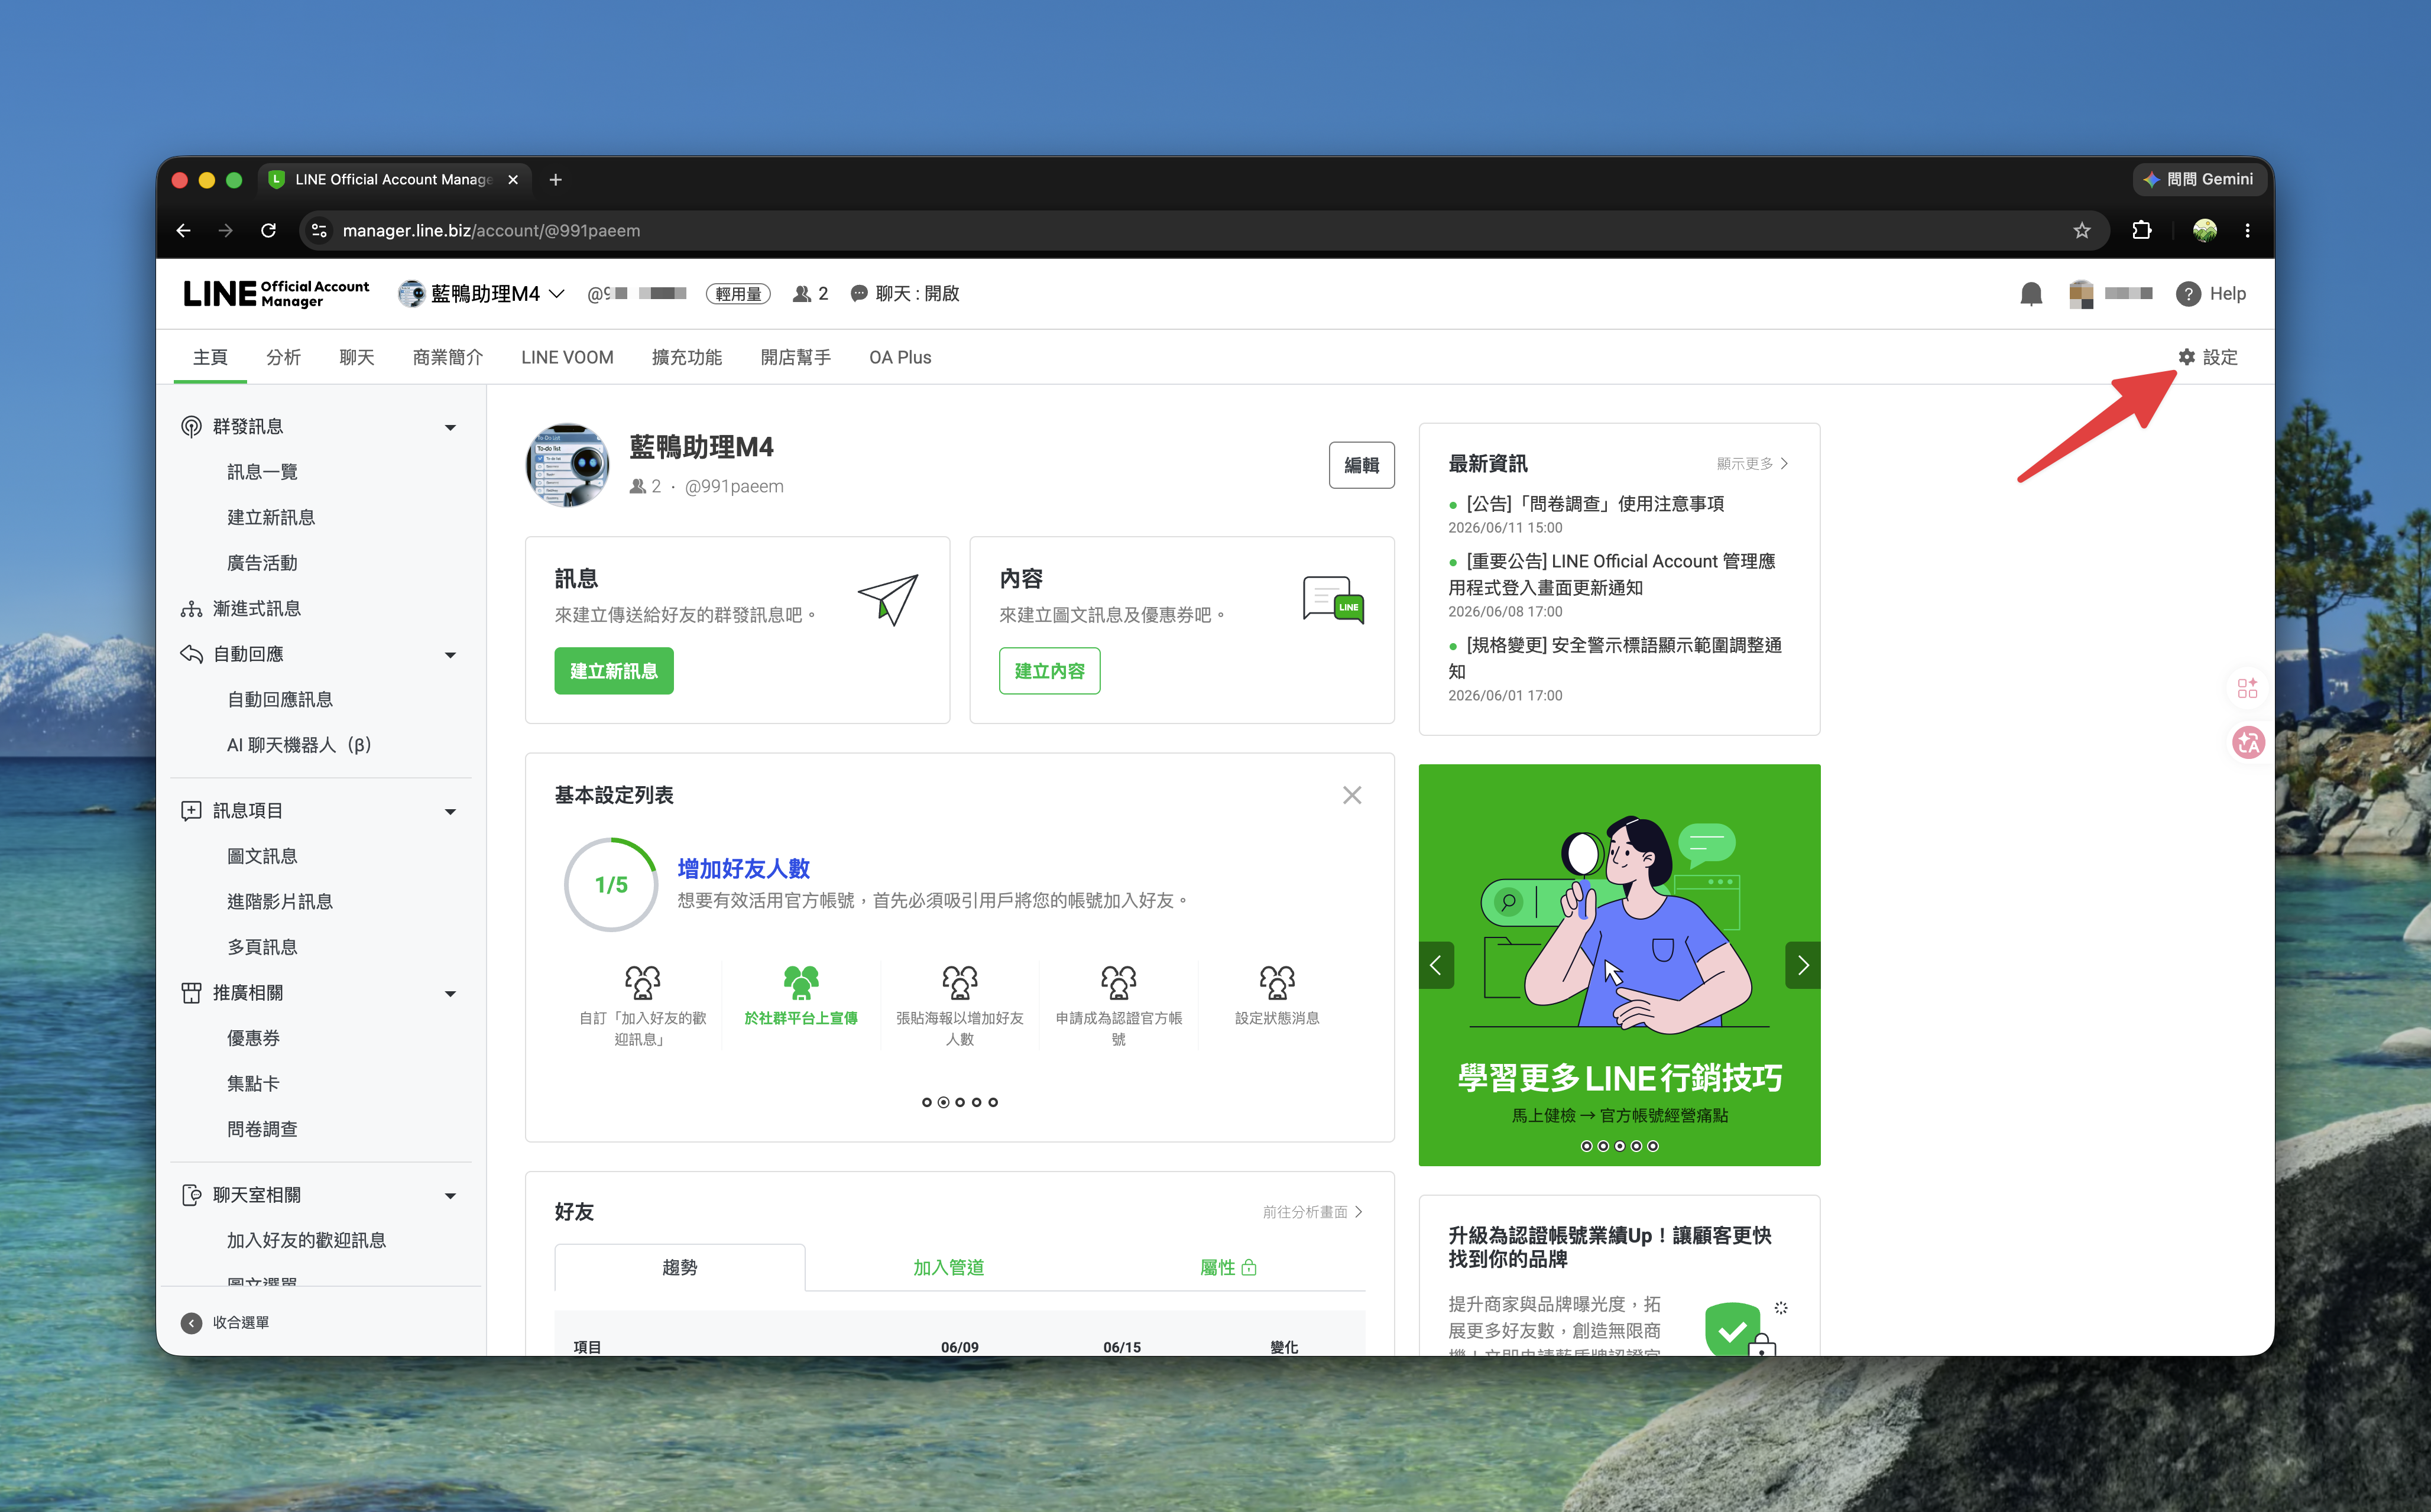Collapse the 自動回應 sidebar section

(450, 655)
